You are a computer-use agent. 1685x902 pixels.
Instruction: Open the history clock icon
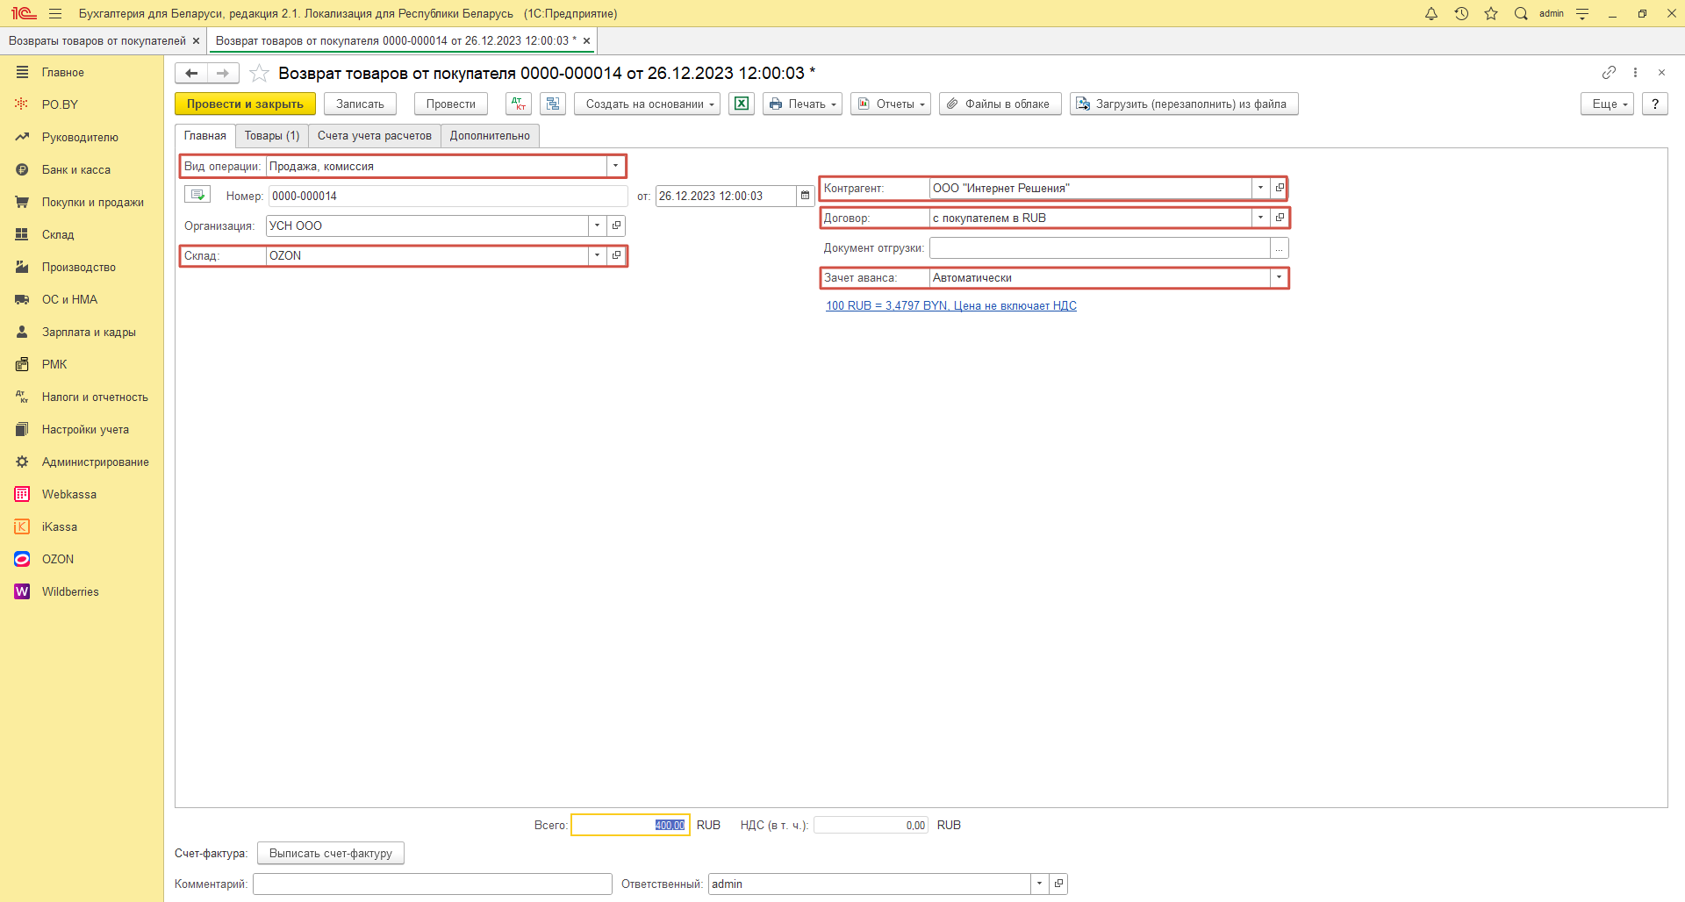coord(1461,13)
